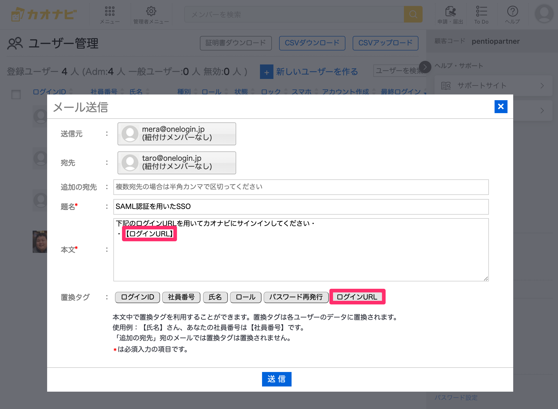Screen dimensions: 558x409
Task: Insert the ログインID replacement tag
Action: pos(137,297)
